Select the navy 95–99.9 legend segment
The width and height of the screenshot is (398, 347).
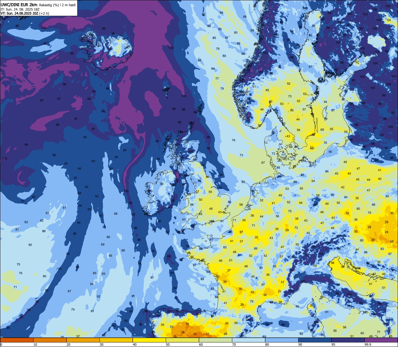(x=348, y=340)
